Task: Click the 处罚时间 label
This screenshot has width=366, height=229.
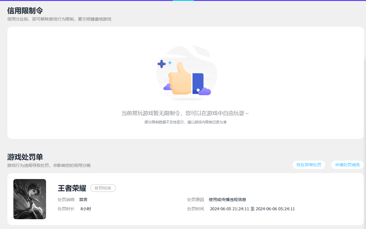Action: [195, 209]
